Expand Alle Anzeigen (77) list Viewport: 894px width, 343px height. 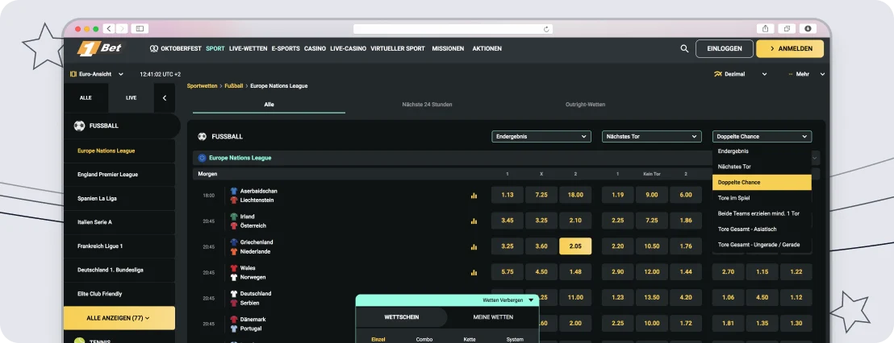point(119,318)
